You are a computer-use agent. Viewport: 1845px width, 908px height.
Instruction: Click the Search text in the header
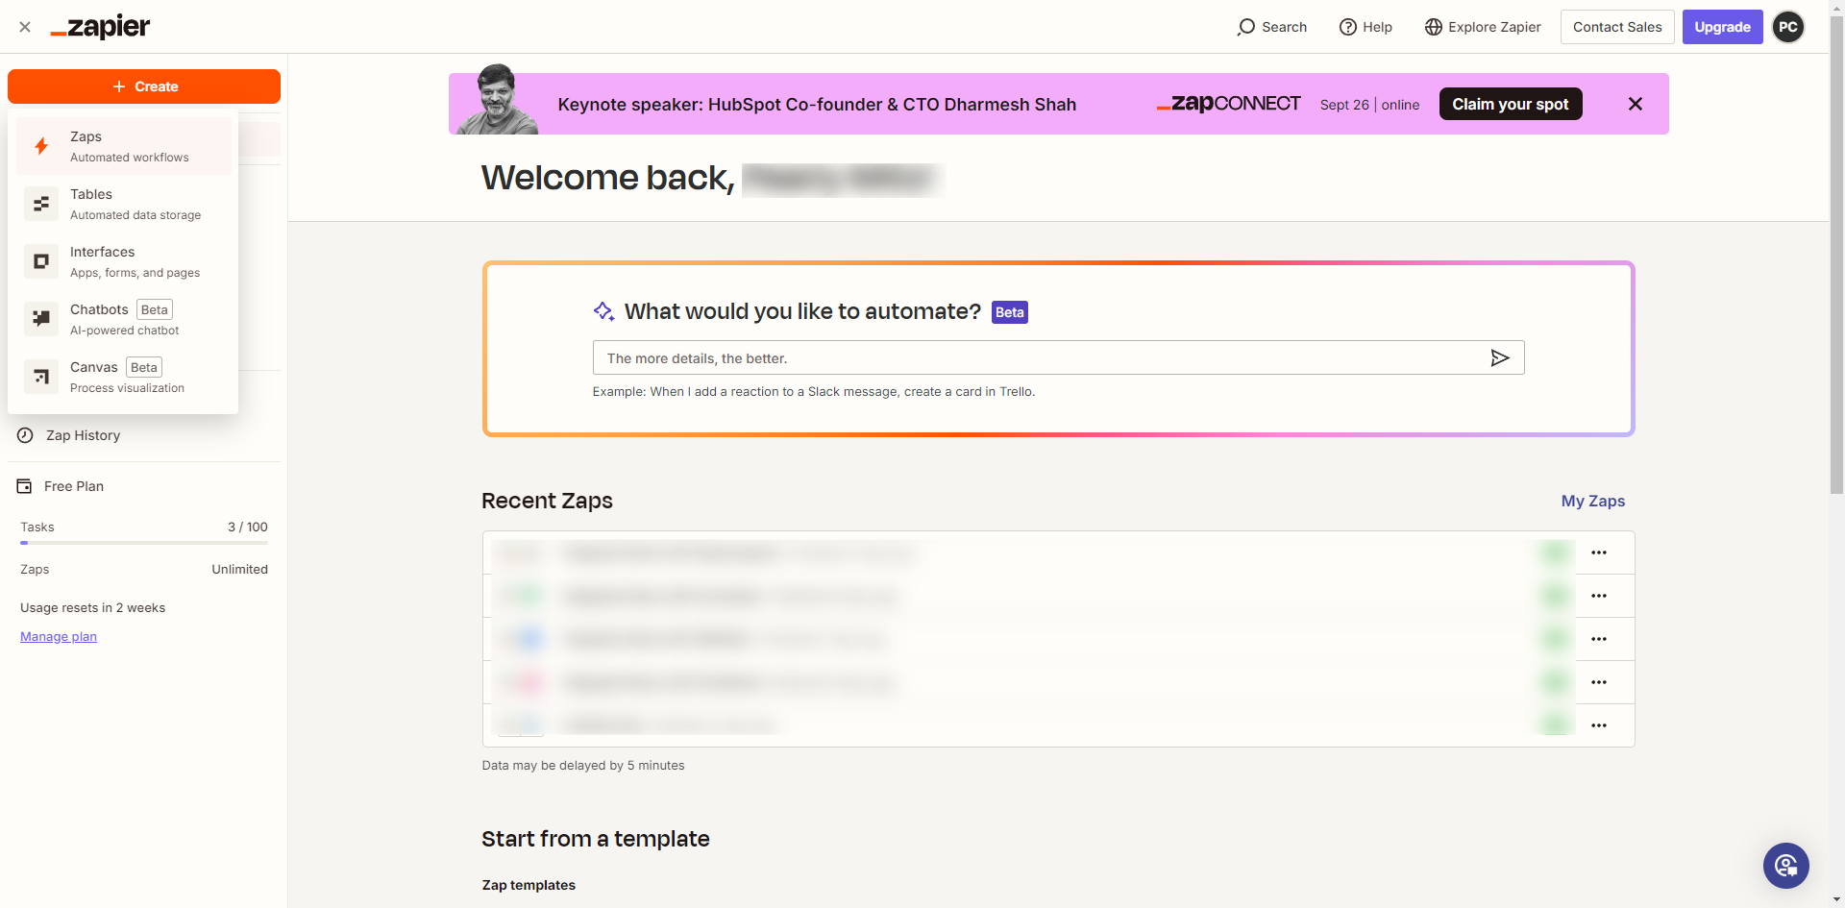[x=1284, y=27]
